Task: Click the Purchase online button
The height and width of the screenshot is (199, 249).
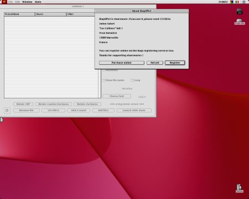Action: (x=122, y=63)
